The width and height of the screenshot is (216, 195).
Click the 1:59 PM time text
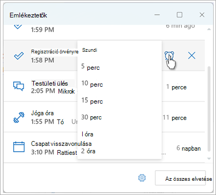click(43, 30)
